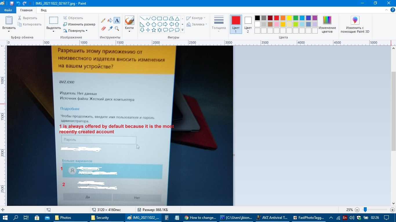396x222 pixels.
Task: Click the Redo arrow in quick access toolbar
Action: (25, 3)
